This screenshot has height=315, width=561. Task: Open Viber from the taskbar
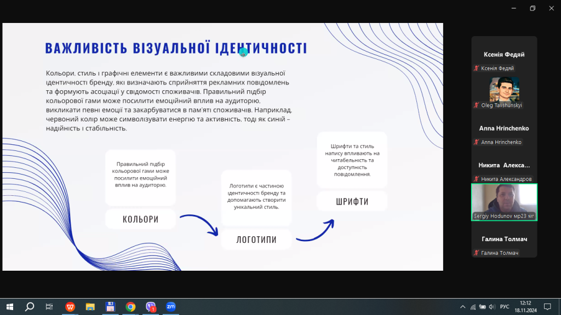coord(151,307)
